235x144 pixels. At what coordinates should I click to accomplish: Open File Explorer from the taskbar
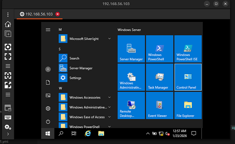click(101, 133)
